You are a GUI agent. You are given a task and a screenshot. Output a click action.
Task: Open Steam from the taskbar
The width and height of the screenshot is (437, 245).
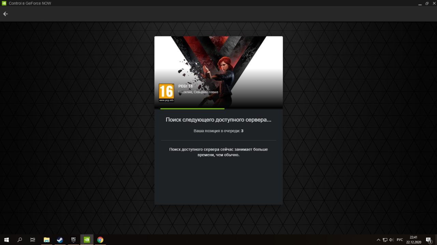60,240
